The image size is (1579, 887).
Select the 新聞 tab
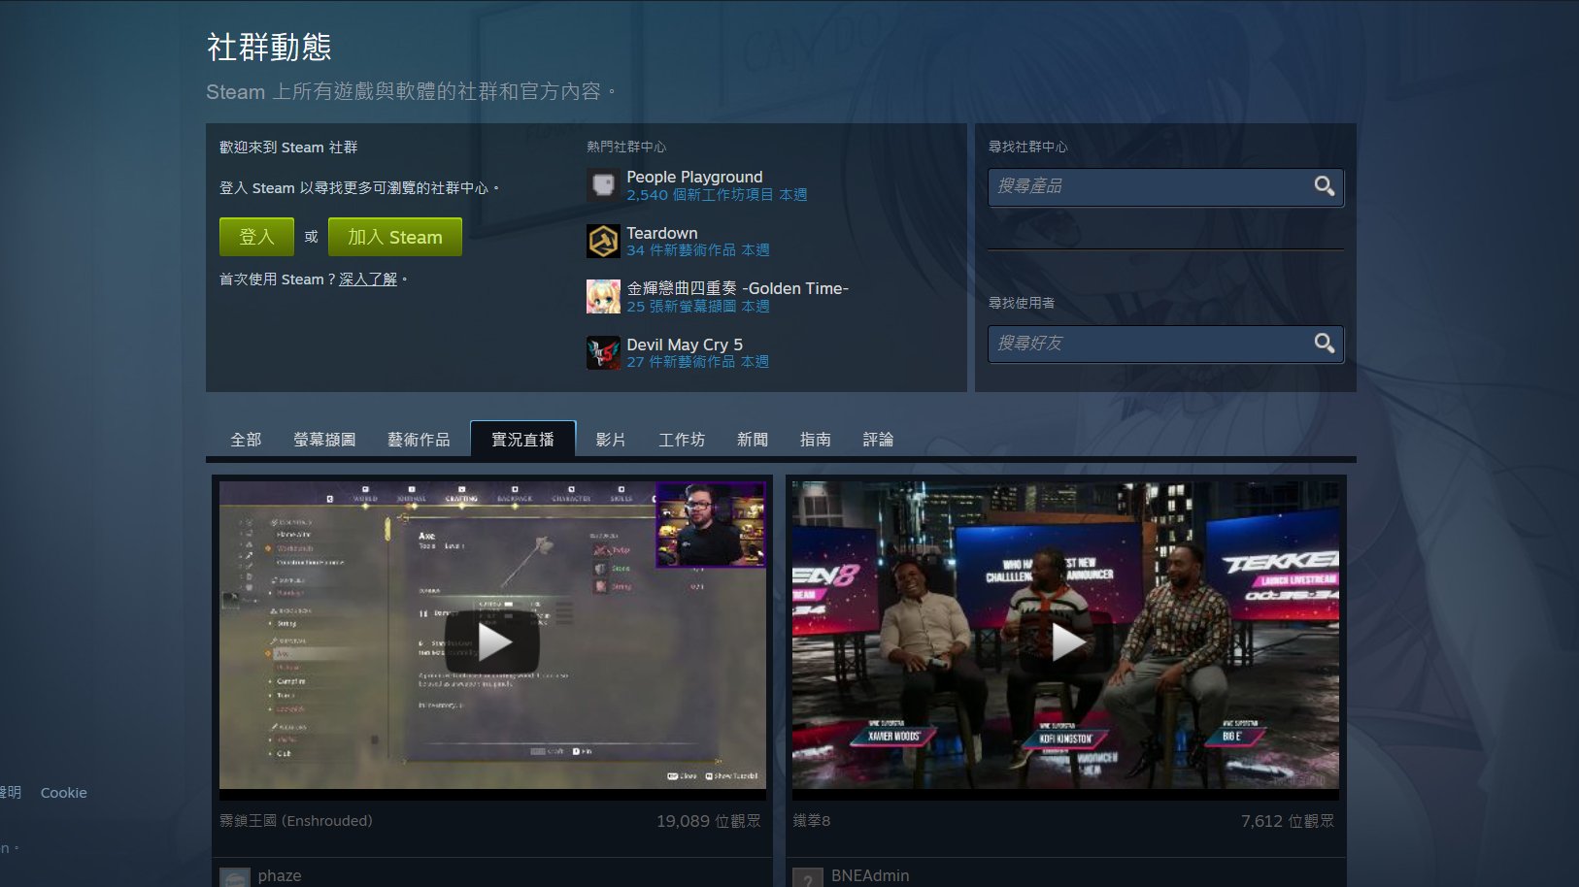tap(753, 440)
